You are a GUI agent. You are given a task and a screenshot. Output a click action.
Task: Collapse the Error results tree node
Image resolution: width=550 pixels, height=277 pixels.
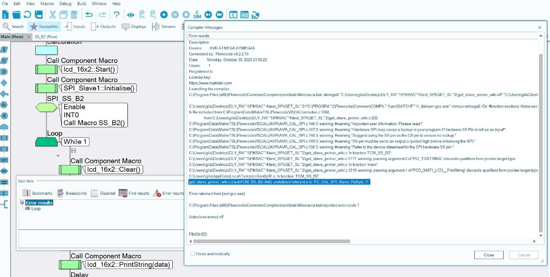point(22,202)
